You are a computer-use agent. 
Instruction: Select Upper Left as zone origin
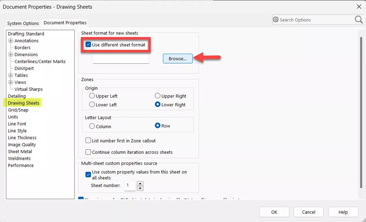coord(92,96)
